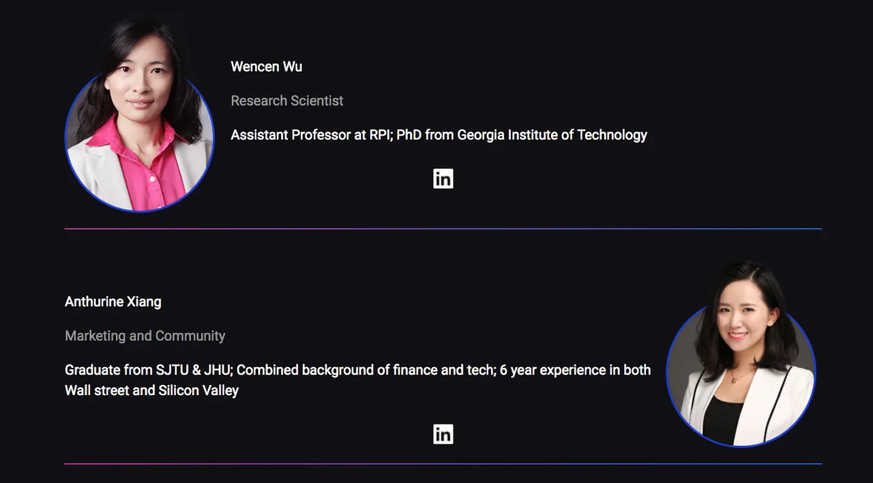Click the "6 year experience in both" phrase
Screen dimensions: 873x483
tap(575, 370)
